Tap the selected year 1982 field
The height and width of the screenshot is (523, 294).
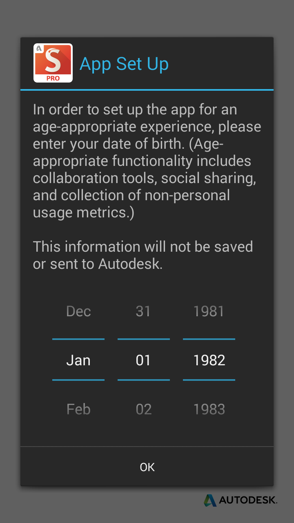click(x=209, y=360)
